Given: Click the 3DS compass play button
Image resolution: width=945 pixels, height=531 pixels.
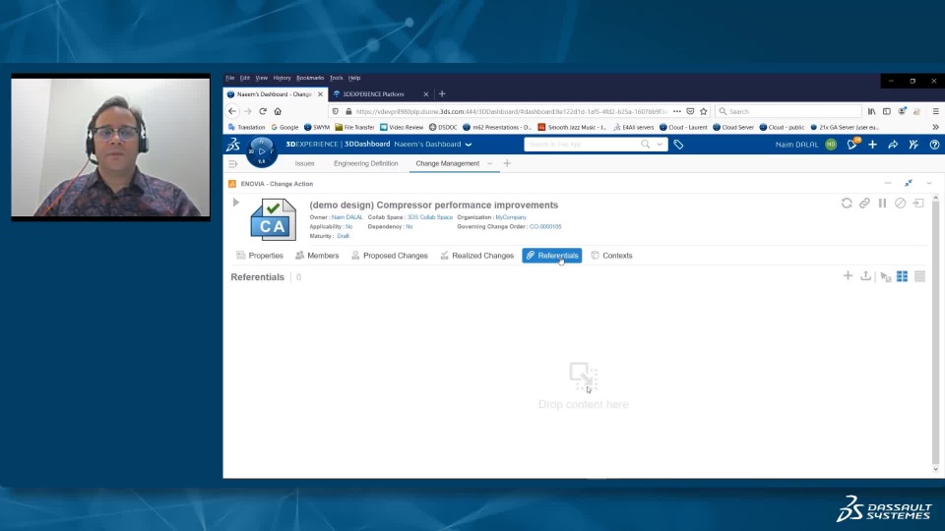Looking at the screenshot, I should point(262,151).
